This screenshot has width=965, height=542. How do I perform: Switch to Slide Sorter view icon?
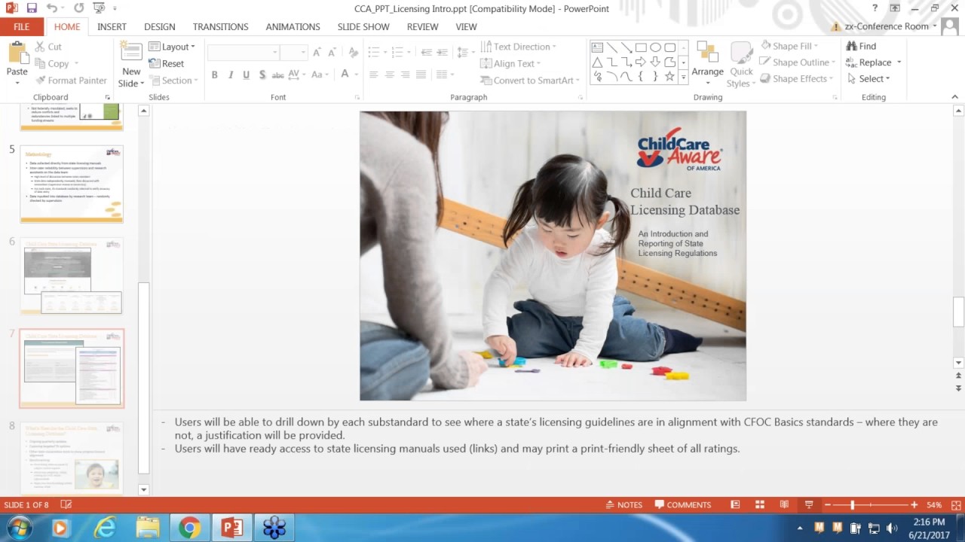click(x=760, y=504)
